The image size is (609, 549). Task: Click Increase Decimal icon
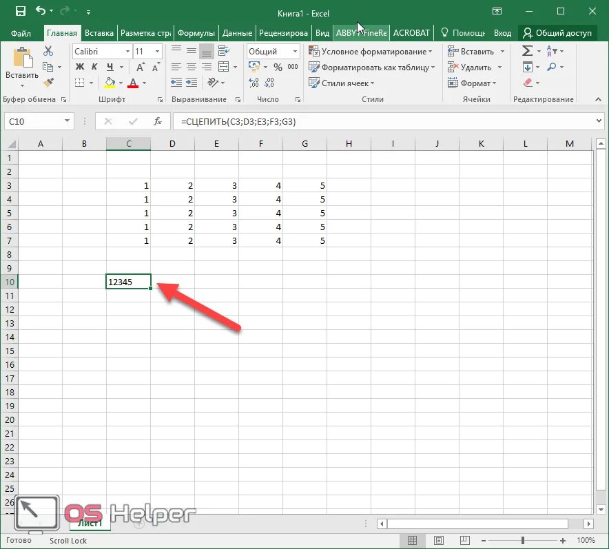254,82
